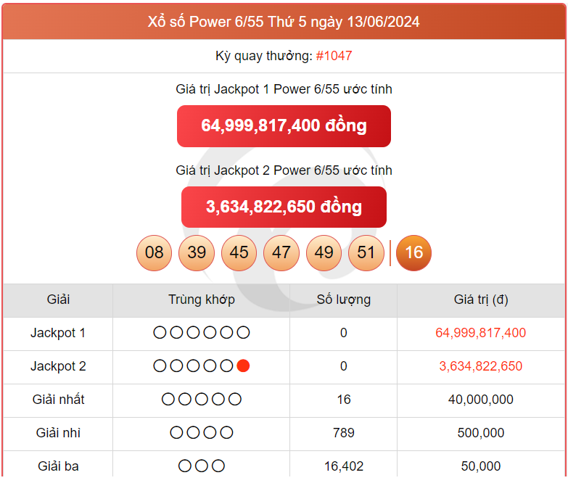Select the ball showing number 45

(239, 252)
